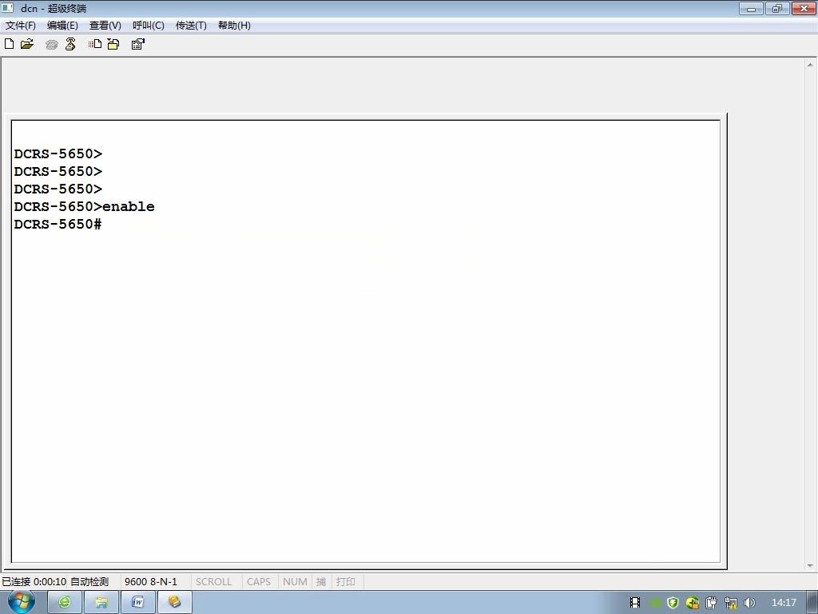The image size is (818, 614).
Task: Click the HyperTerminal taskbar button
Action: click(x=175, y=602)
